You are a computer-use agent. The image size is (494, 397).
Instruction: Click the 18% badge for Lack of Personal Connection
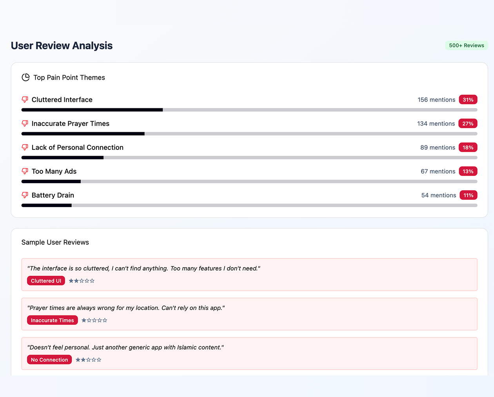[x=468, y=148]
